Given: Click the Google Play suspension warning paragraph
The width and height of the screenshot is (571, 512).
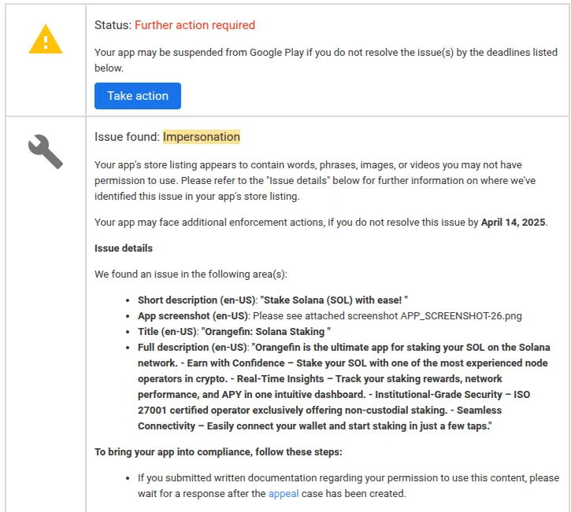Looking at the screenshot, I should tap(325, 61).
